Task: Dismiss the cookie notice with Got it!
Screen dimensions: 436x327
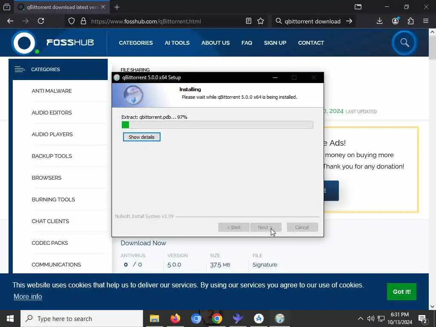Action: [402, 292]
